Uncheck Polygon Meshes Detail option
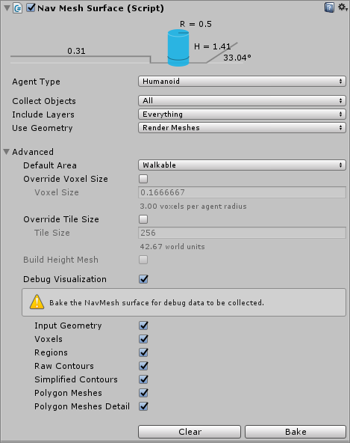350x443 pixels. pos(143,406)
